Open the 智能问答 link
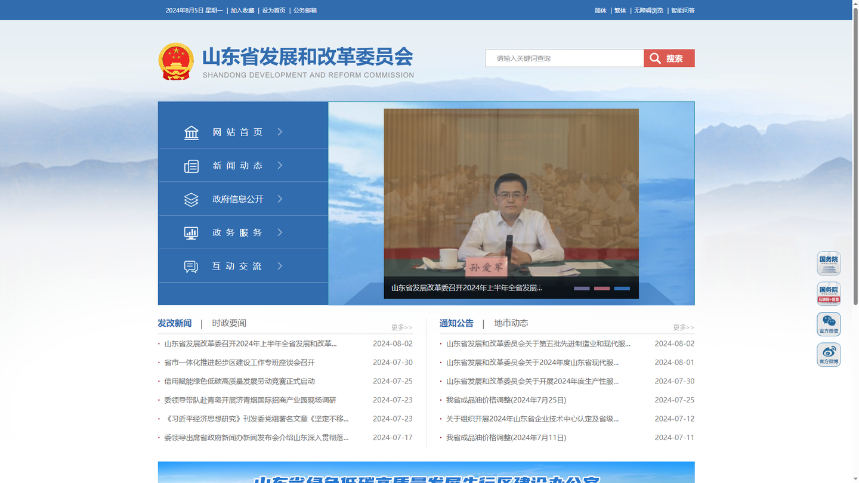 [683, 10]
